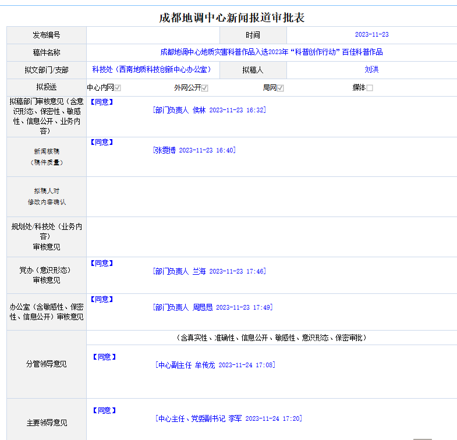The image size is (457, 440).
Task: Toggle the 中心内网 checkbox
Action: [x=118, y=88]
